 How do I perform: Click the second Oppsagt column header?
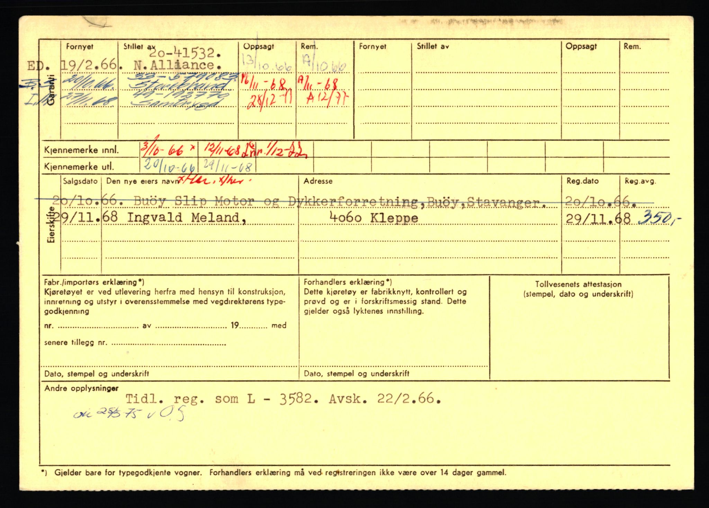(581, 46)
